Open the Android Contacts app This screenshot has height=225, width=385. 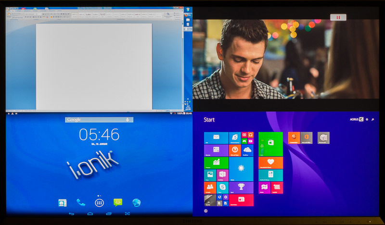pos(63,203)
